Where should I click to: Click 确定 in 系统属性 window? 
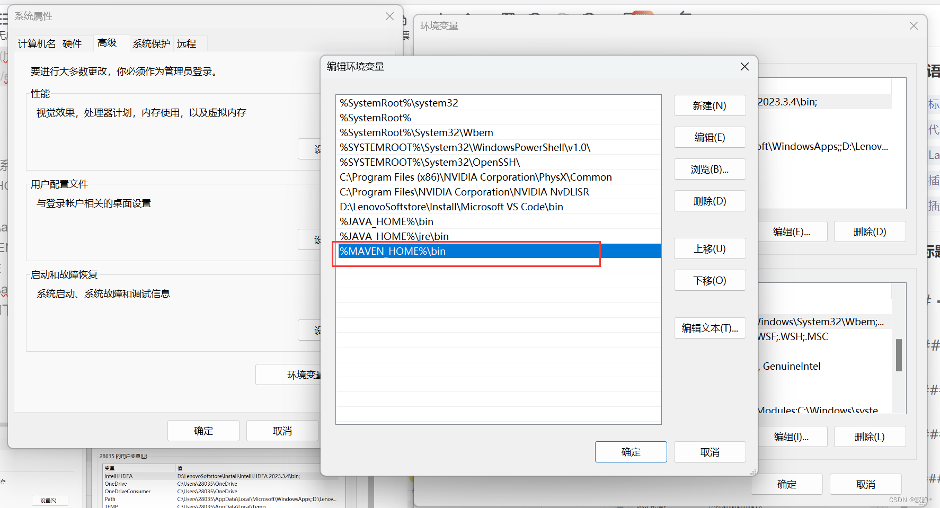[203, 431]
